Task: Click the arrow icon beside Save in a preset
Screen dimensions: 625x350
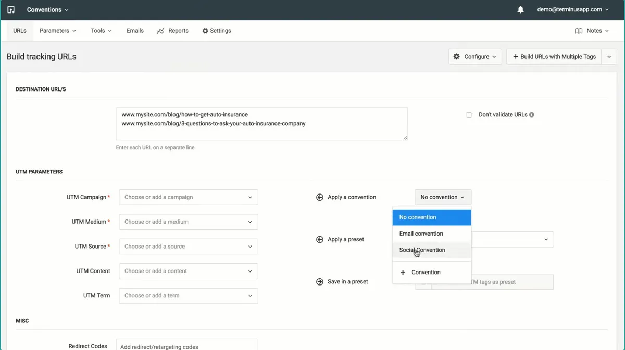Action: (x=319, y=281)
